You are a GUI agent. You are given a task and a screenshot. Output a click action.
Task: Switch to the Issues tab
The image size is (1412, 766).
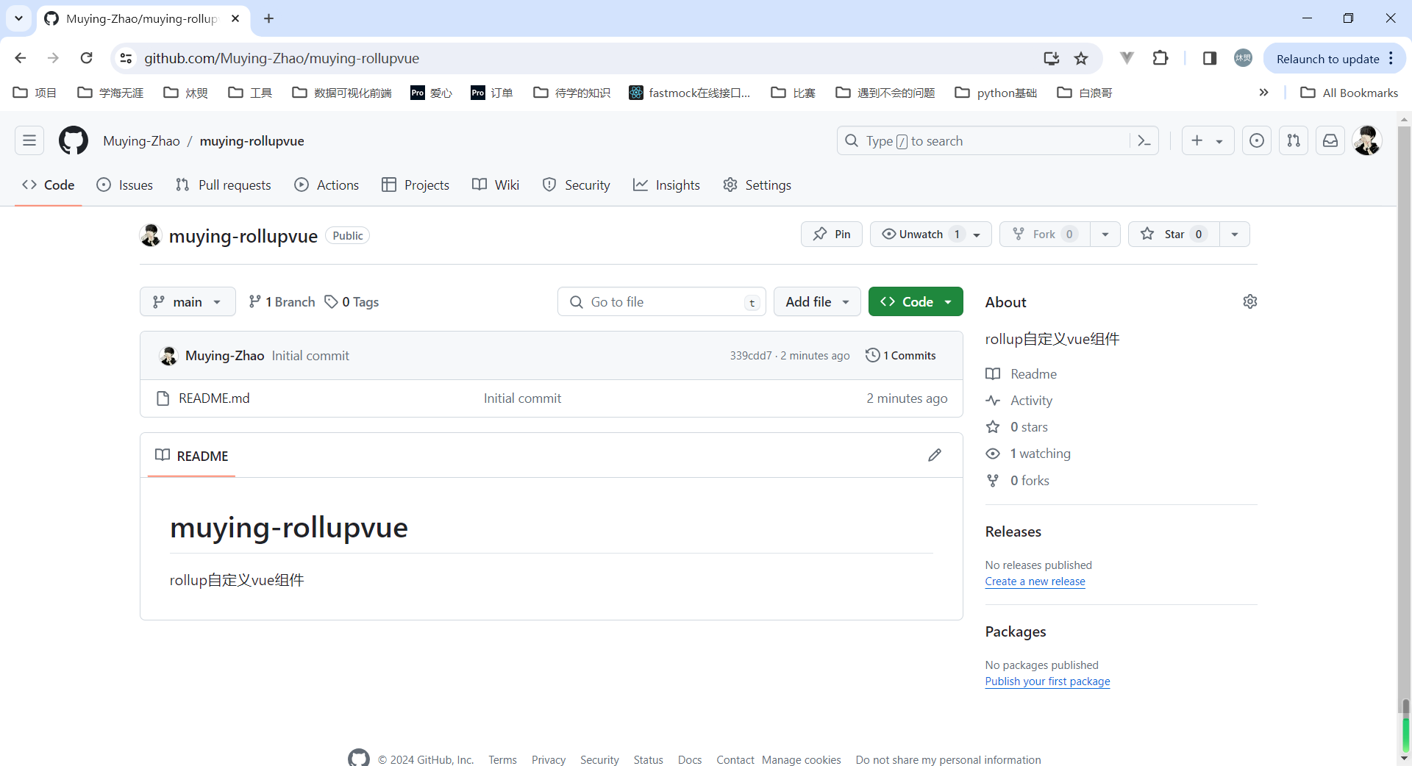click(125, 185)
